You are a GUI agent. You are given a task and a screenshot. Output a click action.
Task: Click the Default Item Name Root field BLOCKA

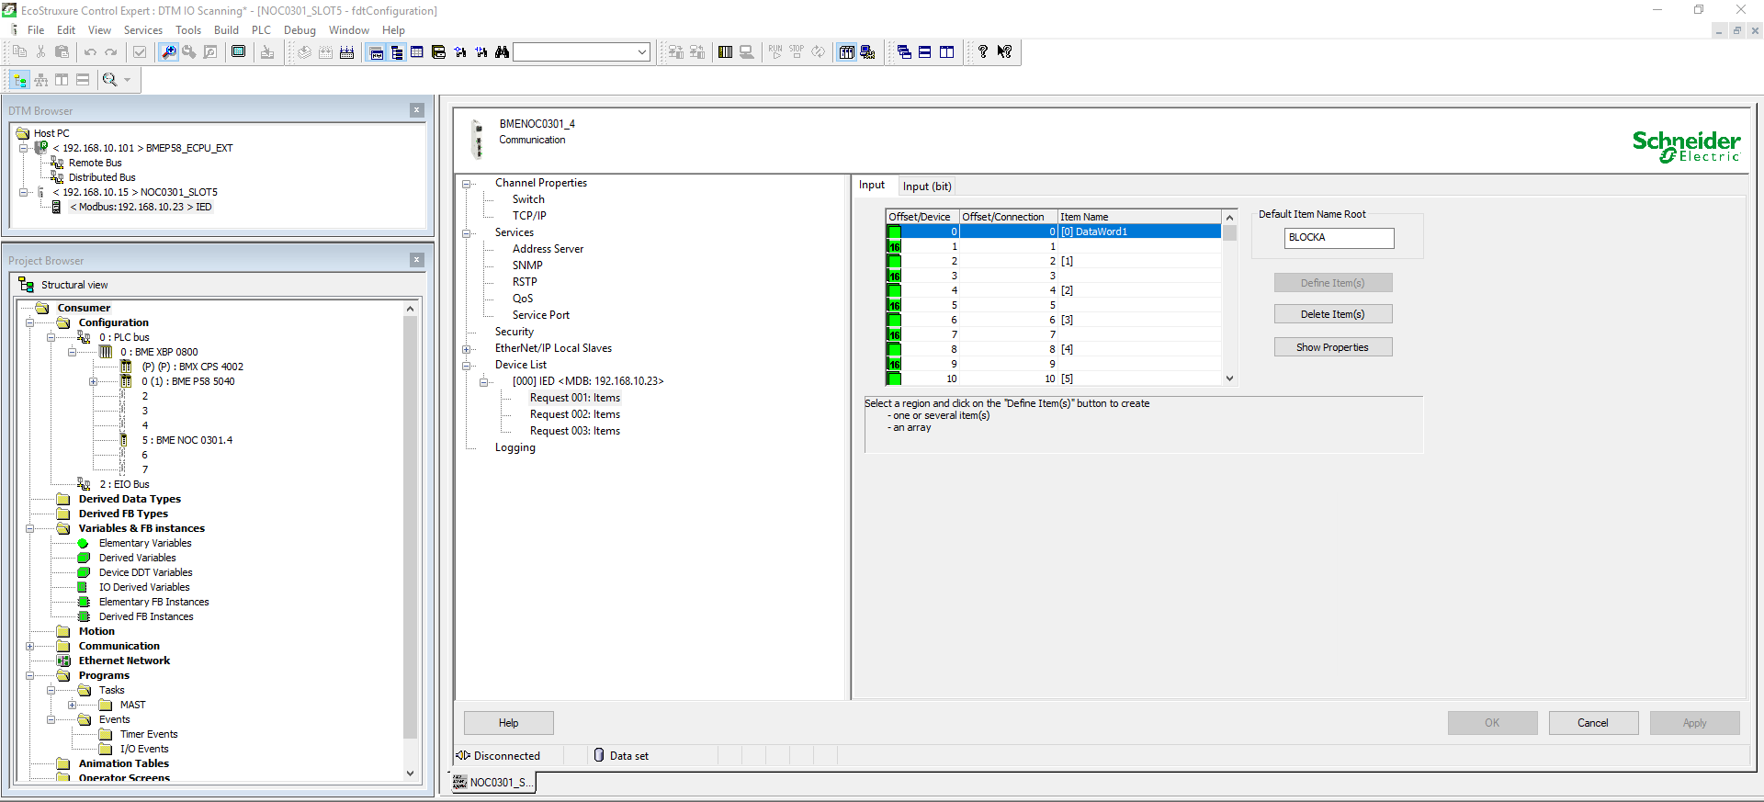click(x=1339, y=238)
